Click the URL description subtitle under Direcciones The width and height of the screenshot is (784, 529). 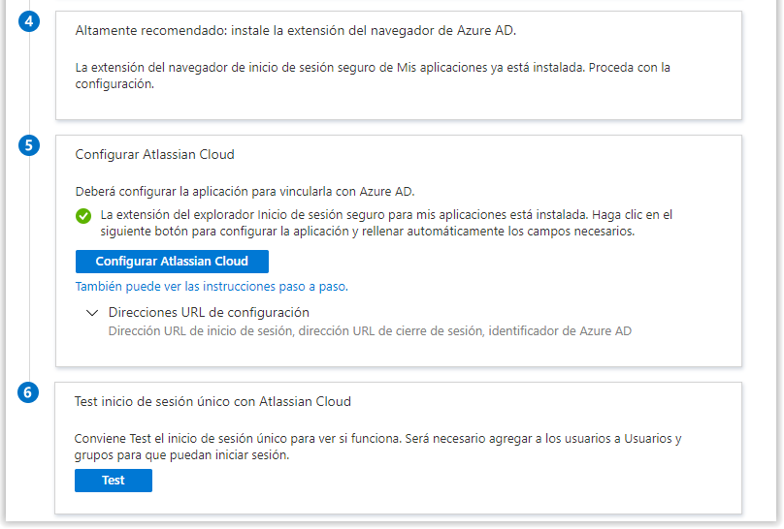370,331
